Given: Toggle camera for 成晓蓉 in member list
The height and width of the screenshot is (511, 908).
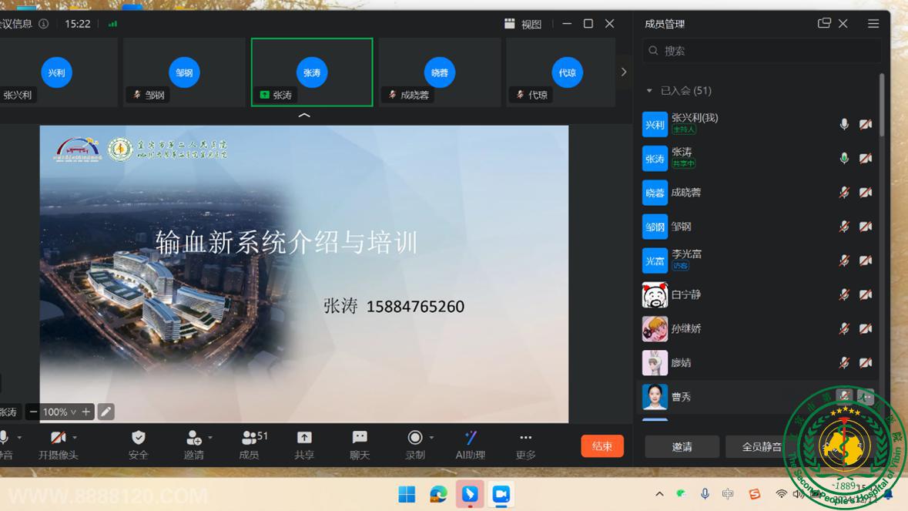Looking at the screenshot, I should 866,193.
